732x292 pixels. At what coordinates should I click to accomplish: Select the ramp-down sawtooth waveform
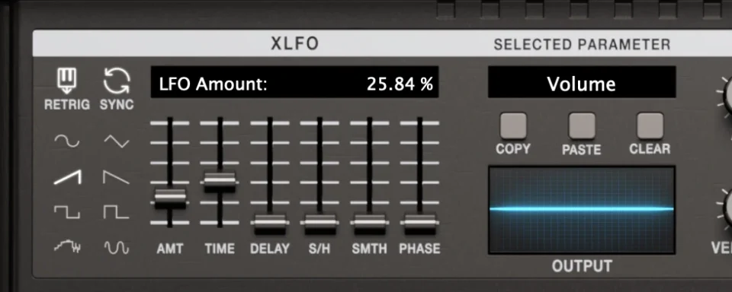tap(116, 177)
